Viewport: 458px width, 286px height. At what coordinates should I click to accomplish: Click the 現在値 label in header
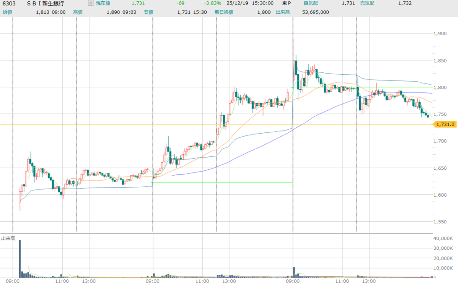point(104,3)
